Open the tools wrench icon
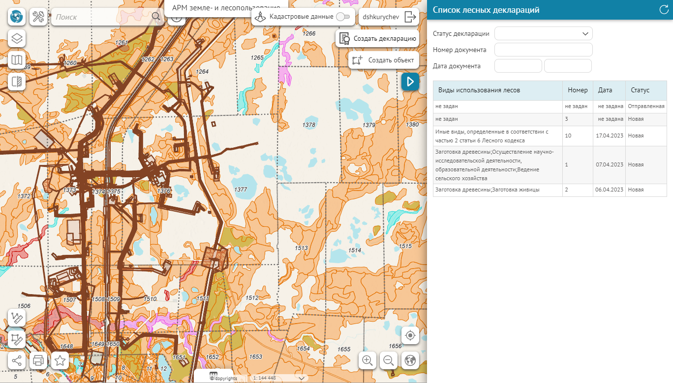The height and width of the screenshot is (383, 673). (38, 17)
